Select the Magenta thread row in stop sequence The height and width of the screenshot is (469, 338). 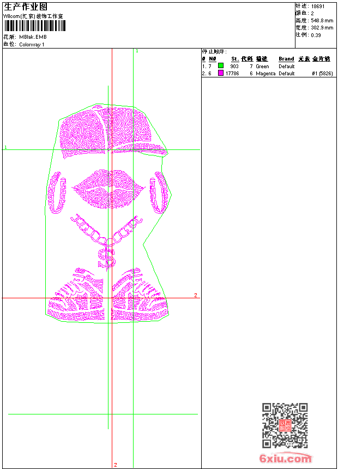coord(268,73)
